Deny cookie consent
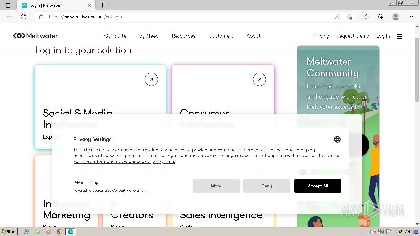 tap(267, 186)
